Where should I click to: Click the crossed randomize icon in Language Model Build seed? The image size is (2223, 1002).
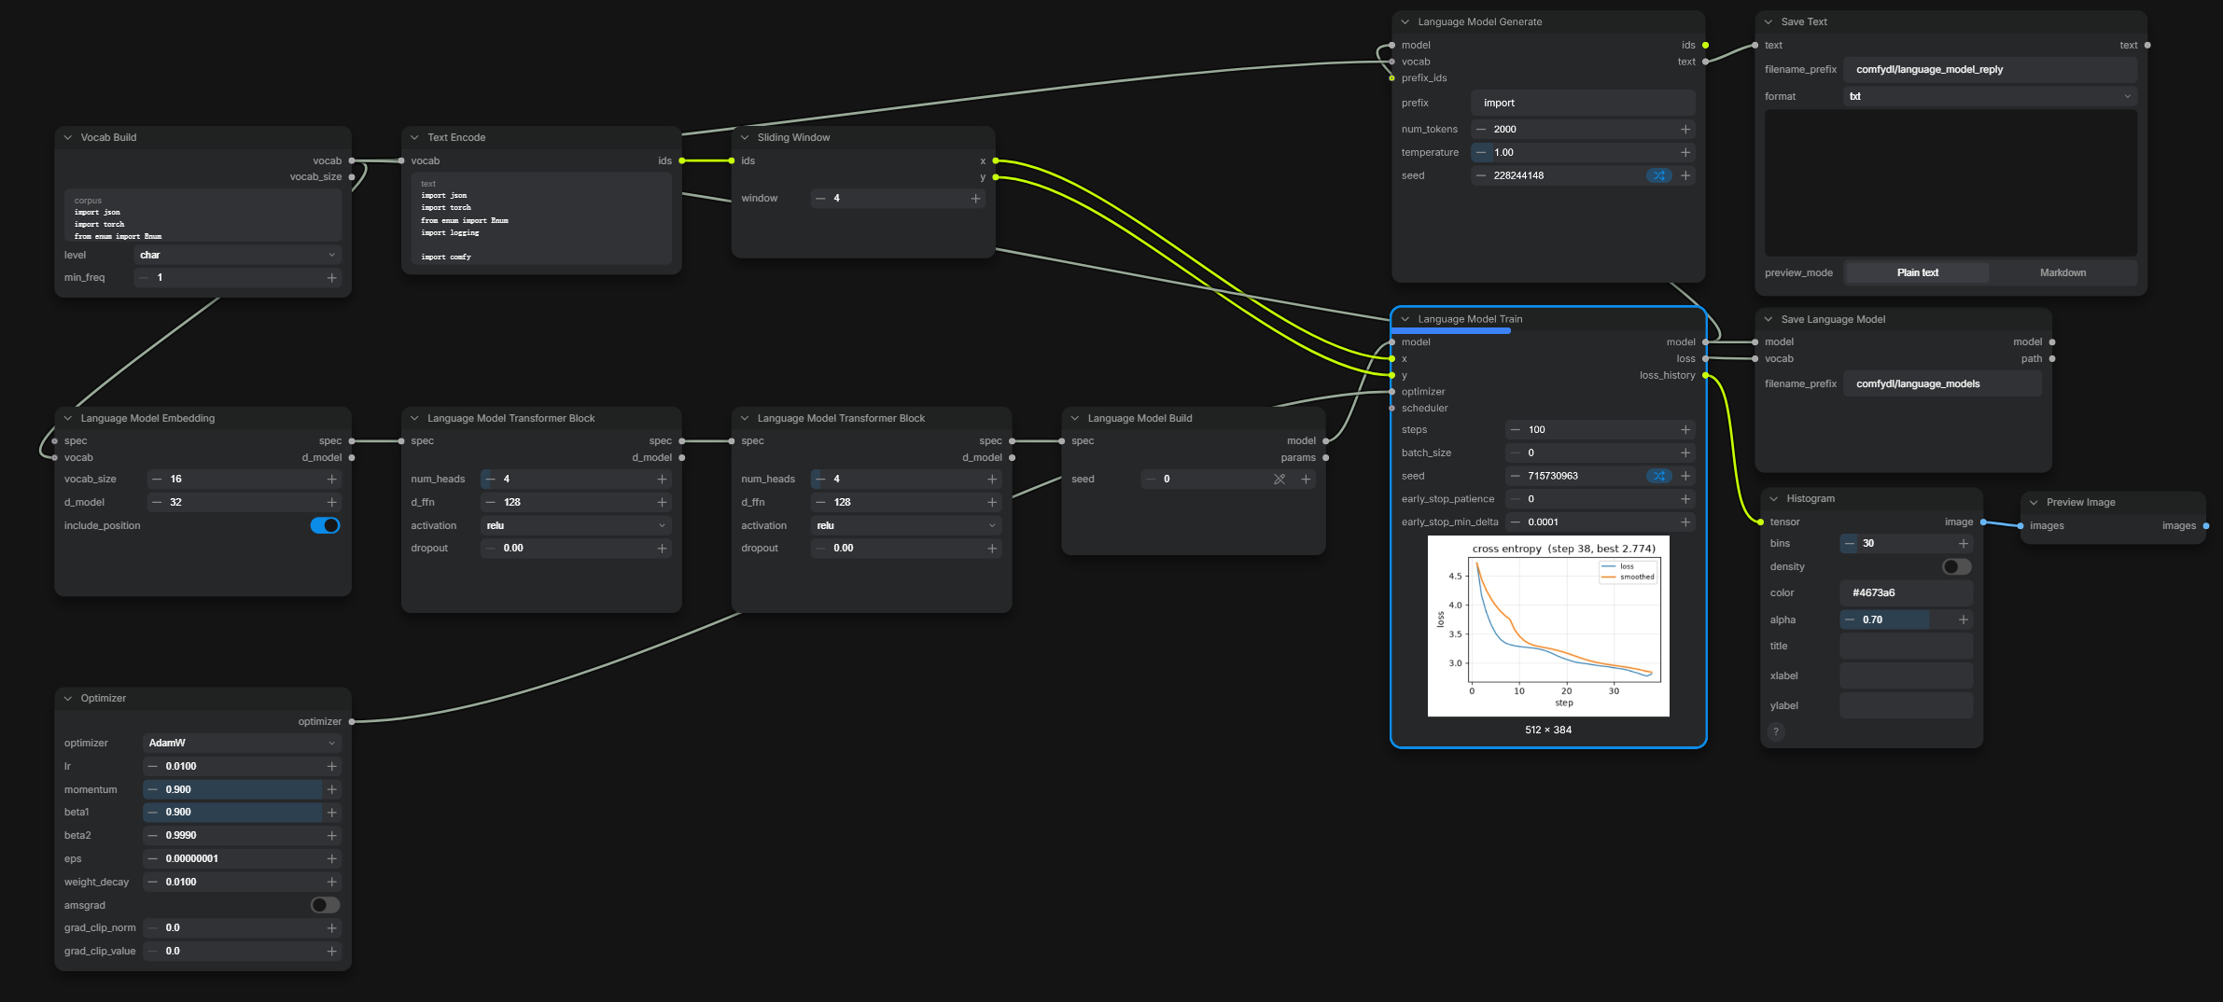[1279, 479]
